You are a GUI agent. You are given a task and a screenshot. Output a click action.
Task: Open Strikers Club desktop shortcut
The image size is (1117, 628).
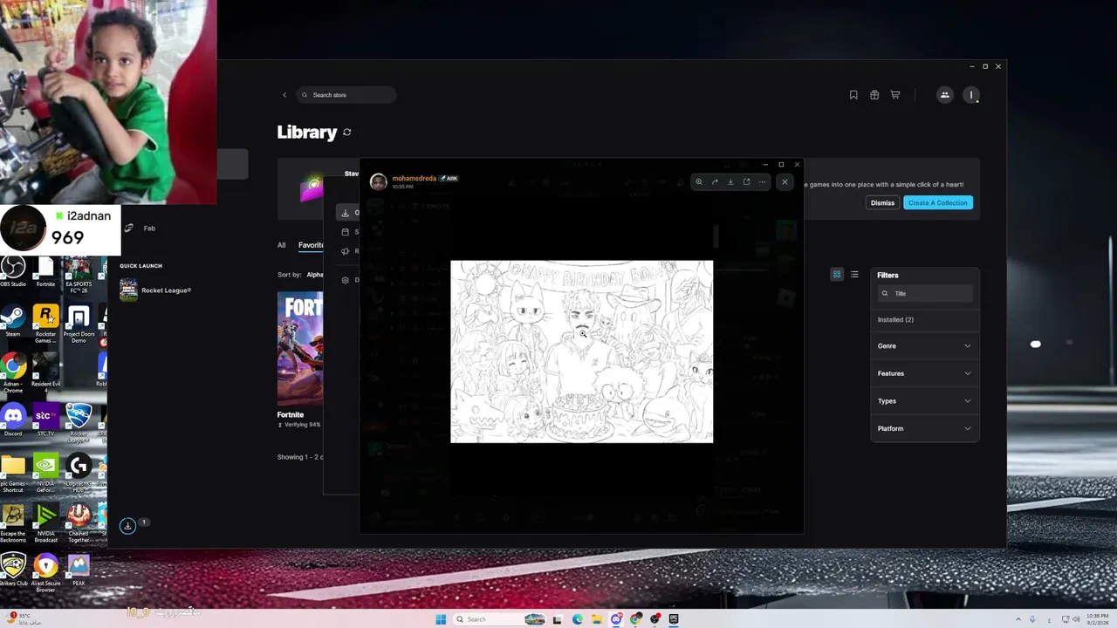point(13,570)
